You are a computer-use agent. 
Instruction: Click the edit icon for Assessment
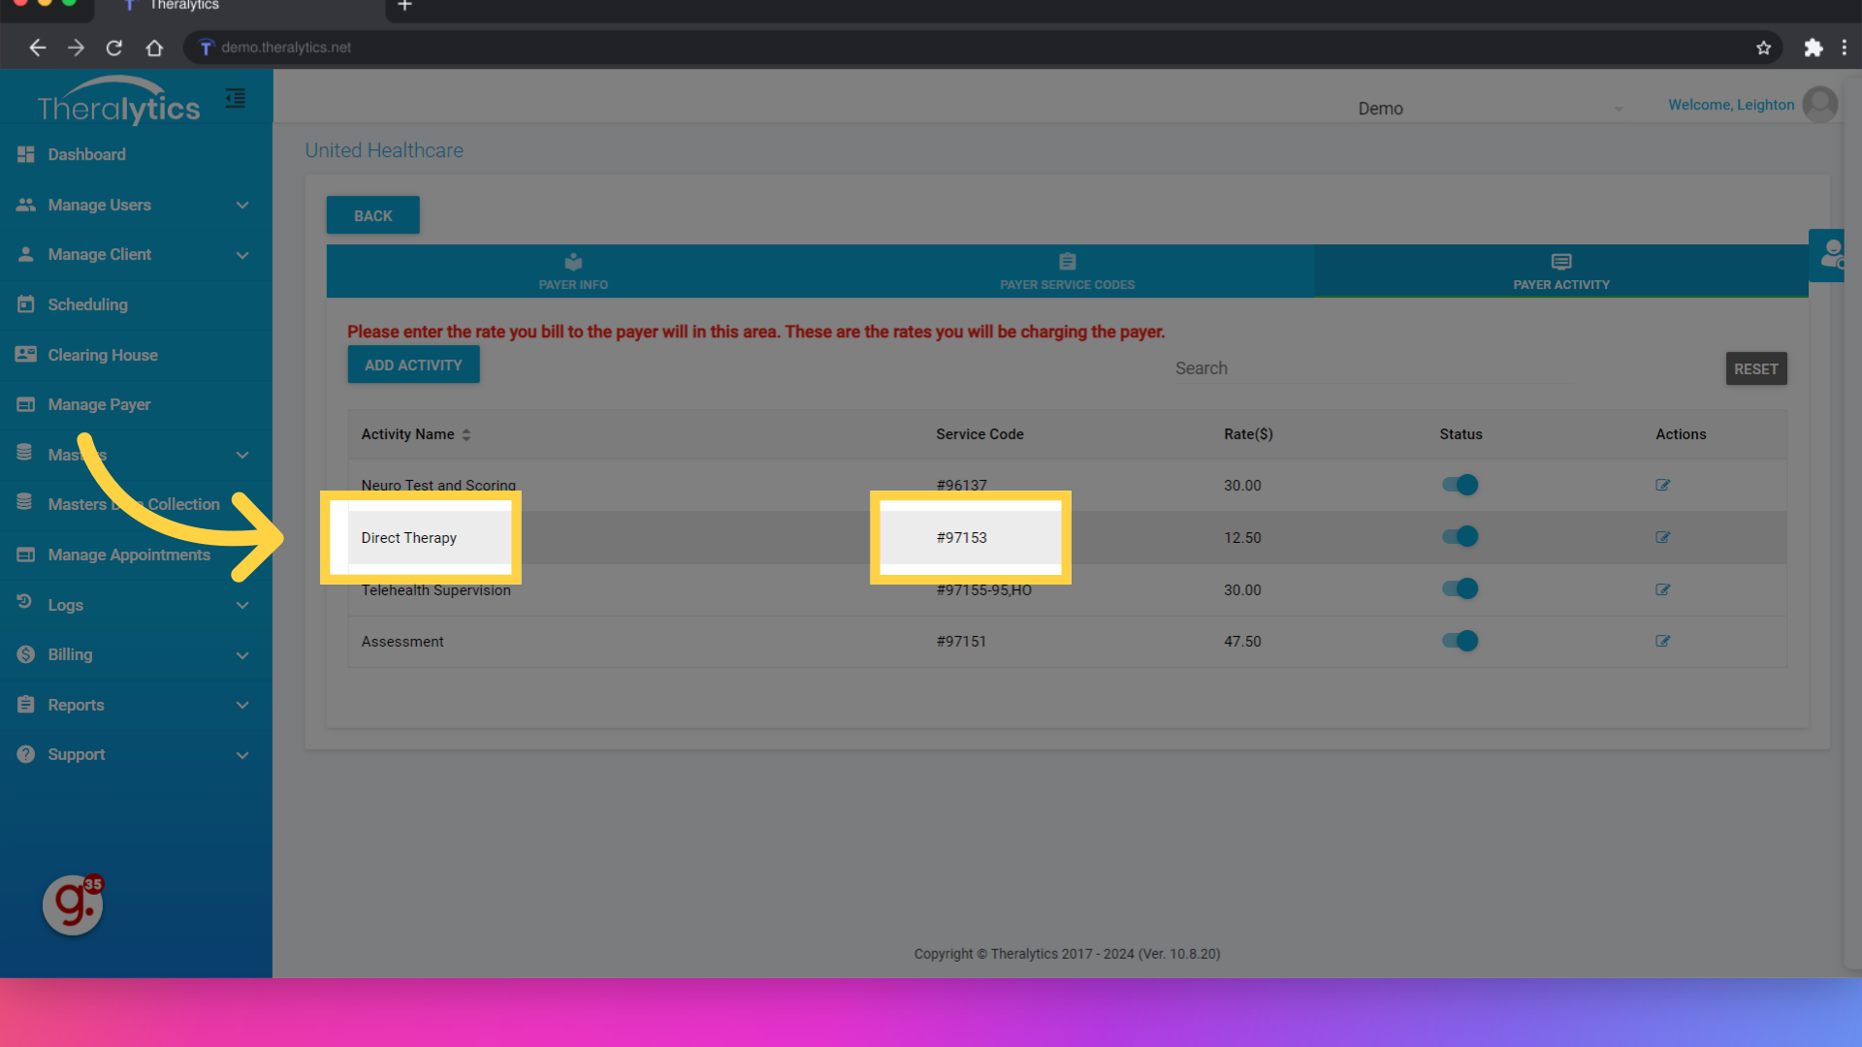click(1662, 639)
